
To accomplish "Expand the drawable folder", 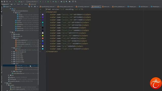I will click(12, 34).
